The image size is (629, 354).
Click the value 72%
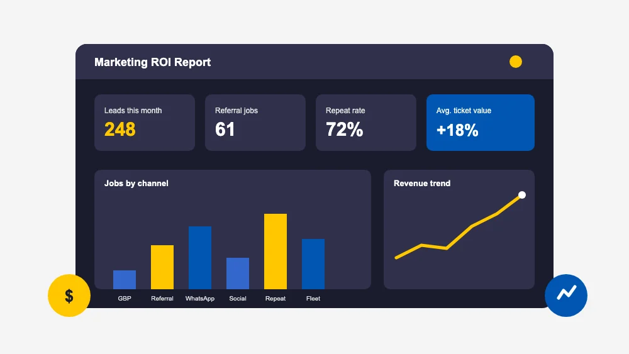pyautogui.click(x=344, y=130)
